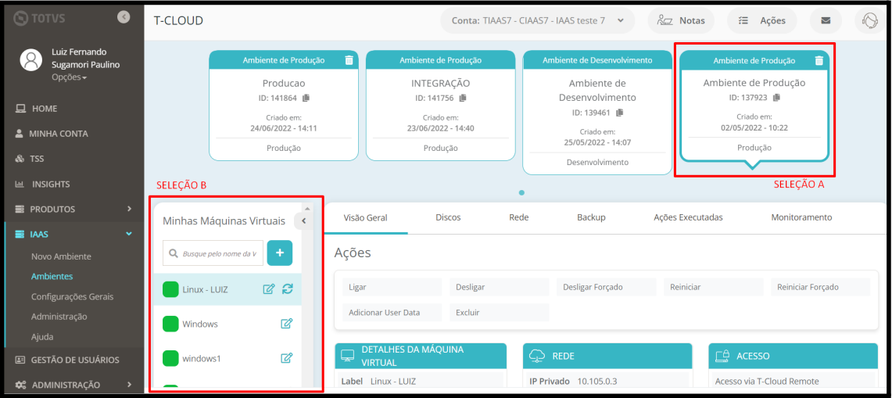
Task: Click the DETALHES DA MÁQUINA VIRTUAL monitor icon
Action: click(347, 355)
